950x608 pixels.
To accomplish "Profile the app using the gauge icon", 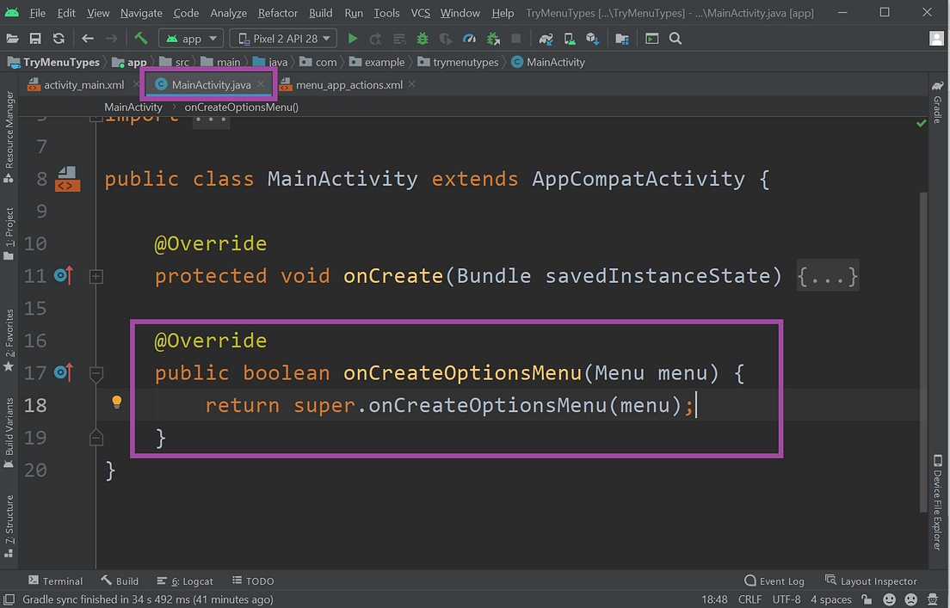I will click(469, 38).
